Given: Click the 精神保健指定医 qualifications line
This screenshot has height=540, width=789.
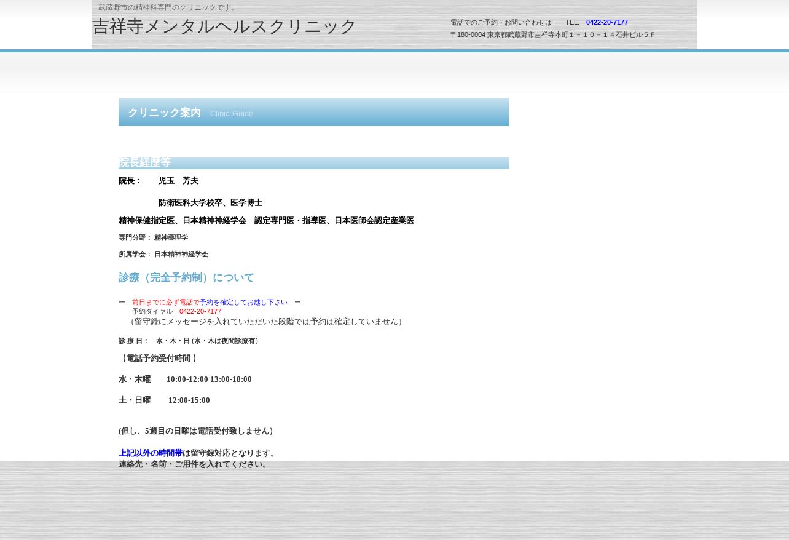Looking at the screenshot, I should (x=266, y=221).
